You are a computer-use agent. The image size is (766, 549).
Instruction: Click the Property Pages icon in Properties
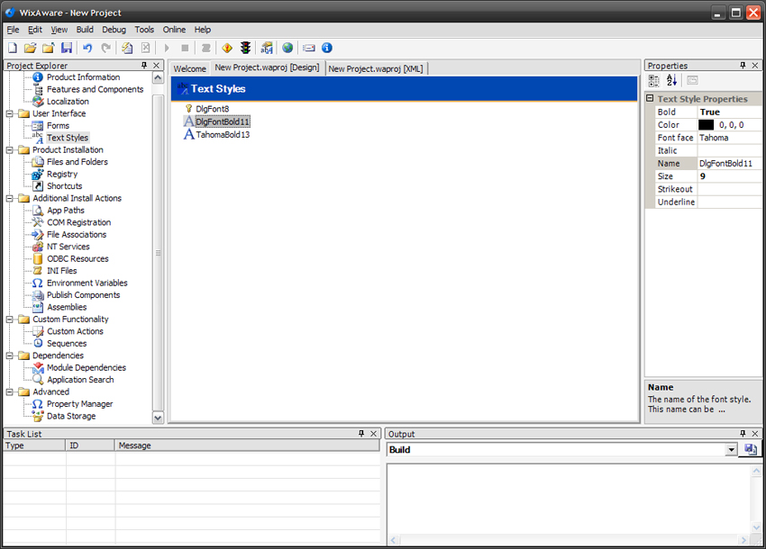click(x=693, y=80)
